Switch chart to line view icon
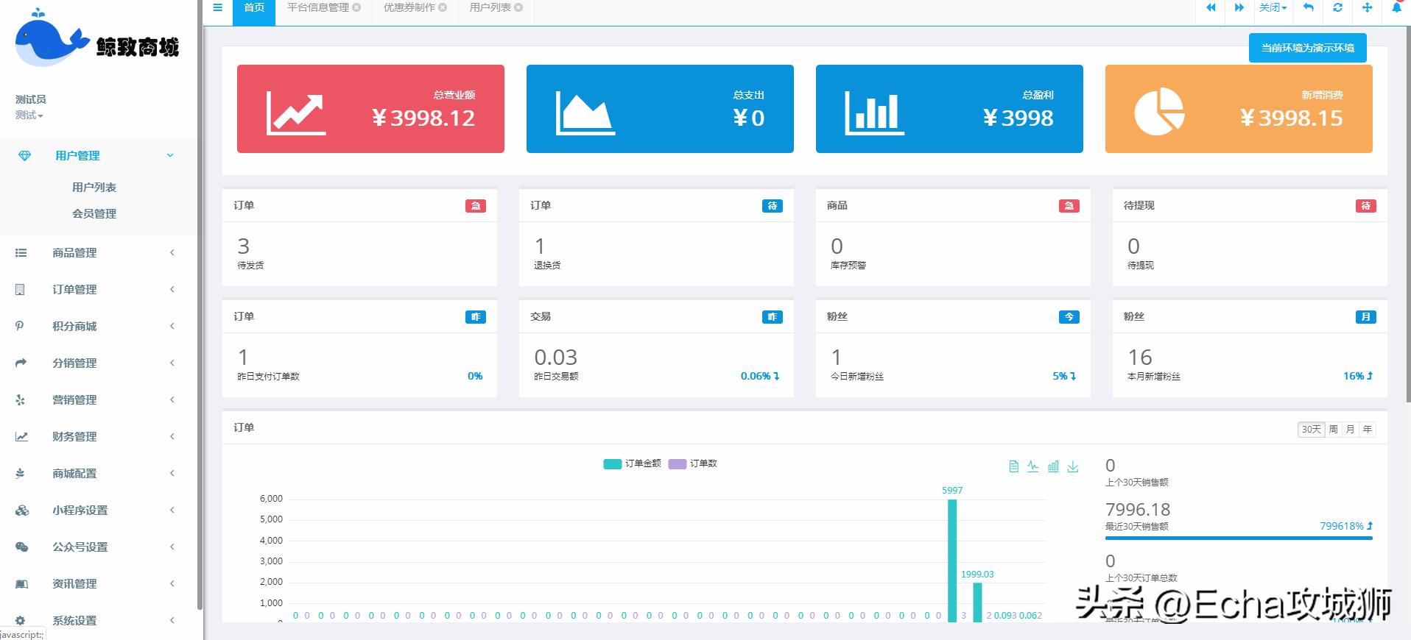 pyautogui.click(x=1033, y=466)
